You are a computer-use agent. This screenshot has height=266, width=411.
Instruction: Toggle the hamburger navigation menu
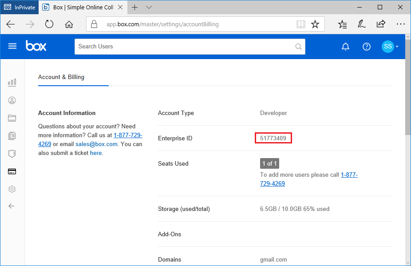tap(12, 46)
